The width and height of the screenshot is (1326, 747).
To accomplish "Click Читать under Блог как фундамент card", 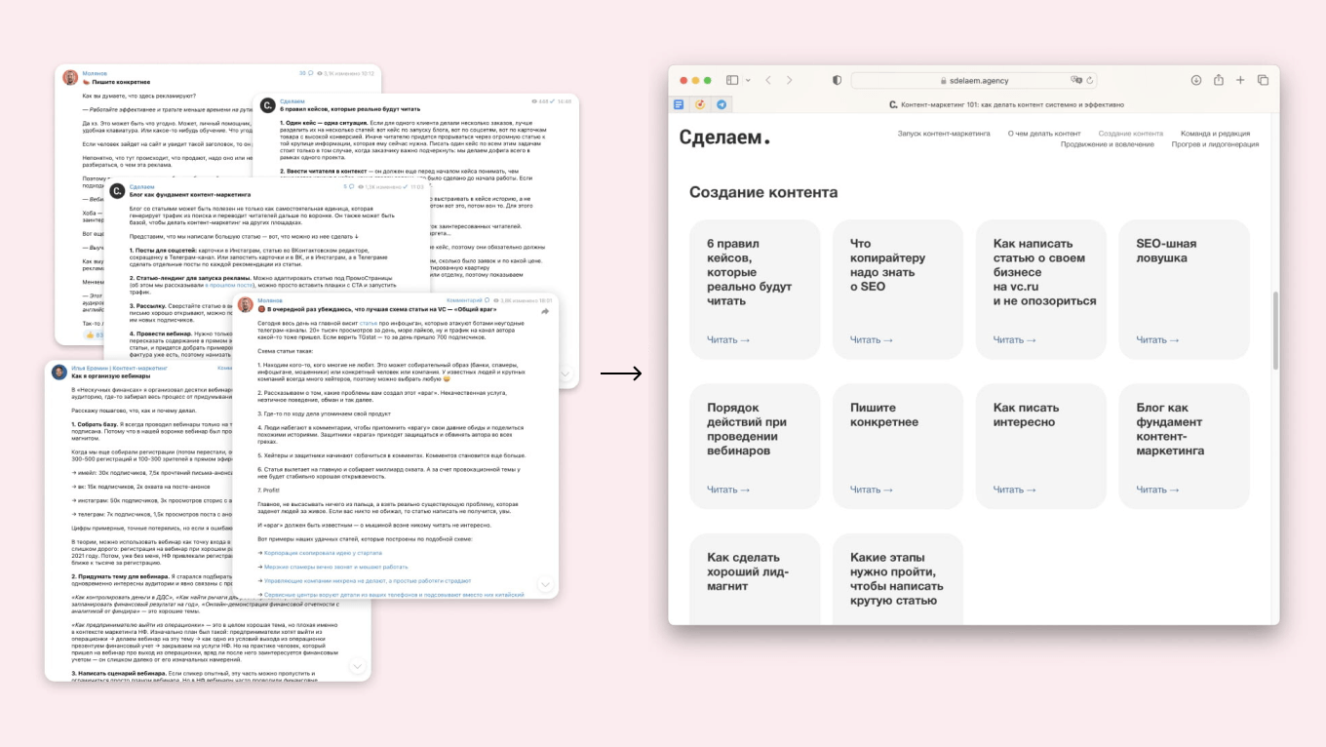I will coord(1157,491).
